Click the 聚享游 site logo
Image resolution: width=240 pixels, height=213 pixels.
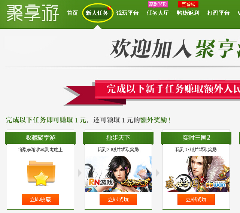[33, 13]
